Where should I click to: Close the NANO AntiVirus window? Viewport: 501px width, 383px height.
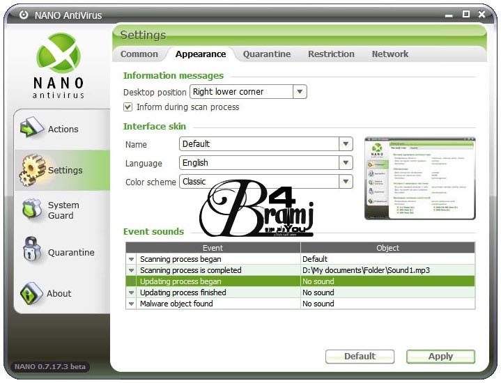tap(481, 15)
